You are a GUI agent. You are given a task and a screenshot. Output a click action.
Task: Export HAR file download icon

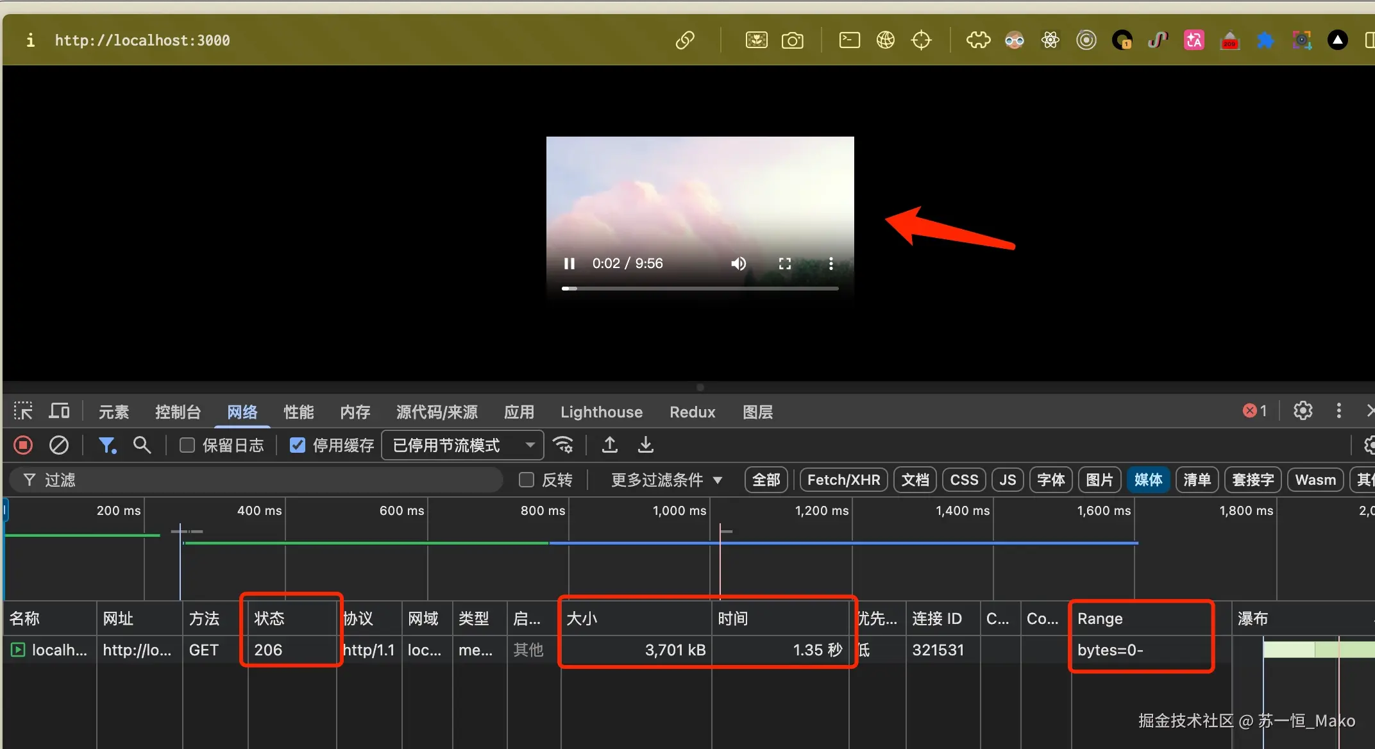pos(646,445)
